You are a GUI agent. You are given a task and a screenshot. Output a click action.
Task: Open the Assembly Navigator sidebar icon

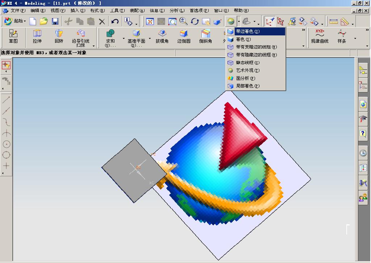[x=363, y=70]
